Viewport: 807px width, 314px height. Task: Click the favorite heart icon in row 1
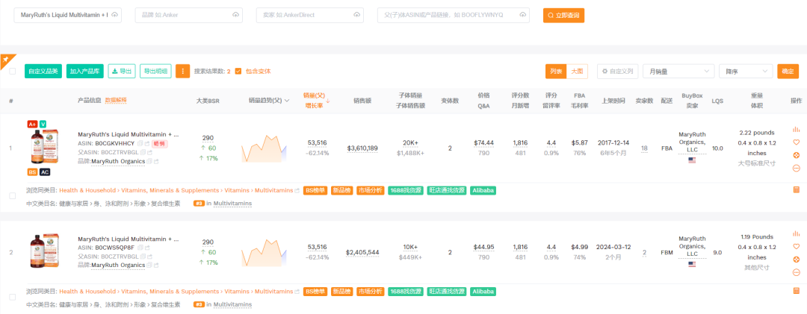pyautogui.click(x=796, y=142)
